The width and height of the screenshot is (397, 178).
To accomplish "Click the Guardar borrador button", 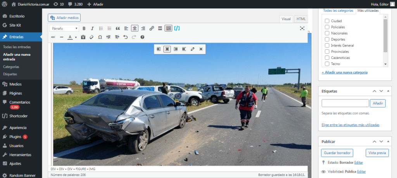I will tap(337, 153).
